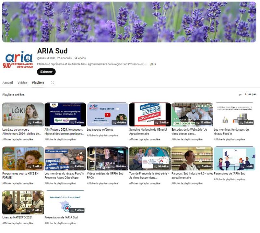Image resolution: width=260 pixels, height=233 pixels.
Task: Click title Les experts-référents
Action: pyautogui.click(x=100, y=130)
